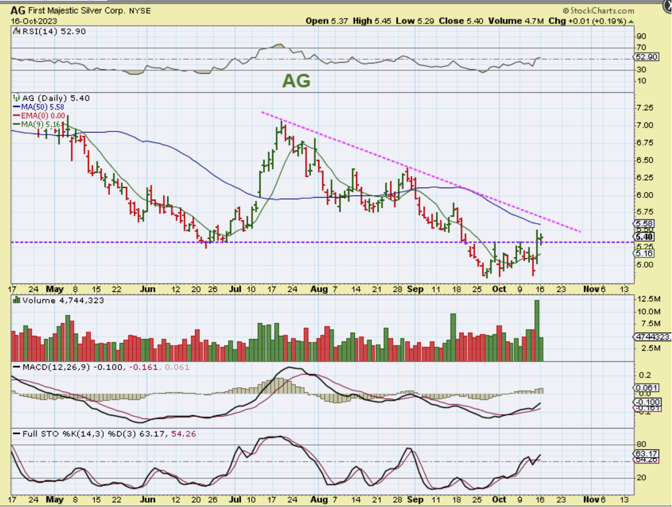Image resolution: width=672 pixels, height=507 pixels.
Task: Click the 6.00 price axis label
Action: [645, 195]
